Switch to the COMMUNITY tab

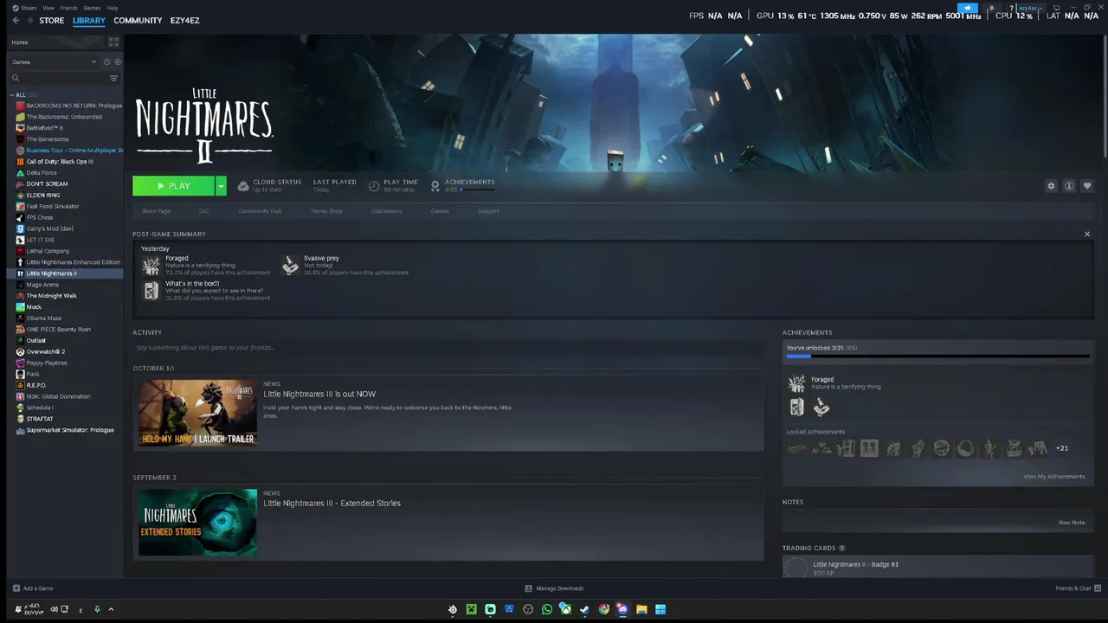[138, 20]
